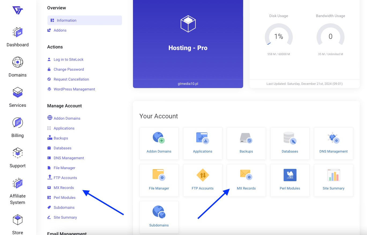Select Addons in the Overview menu
This screenshot has width=367, height=235.
point(60,30)
